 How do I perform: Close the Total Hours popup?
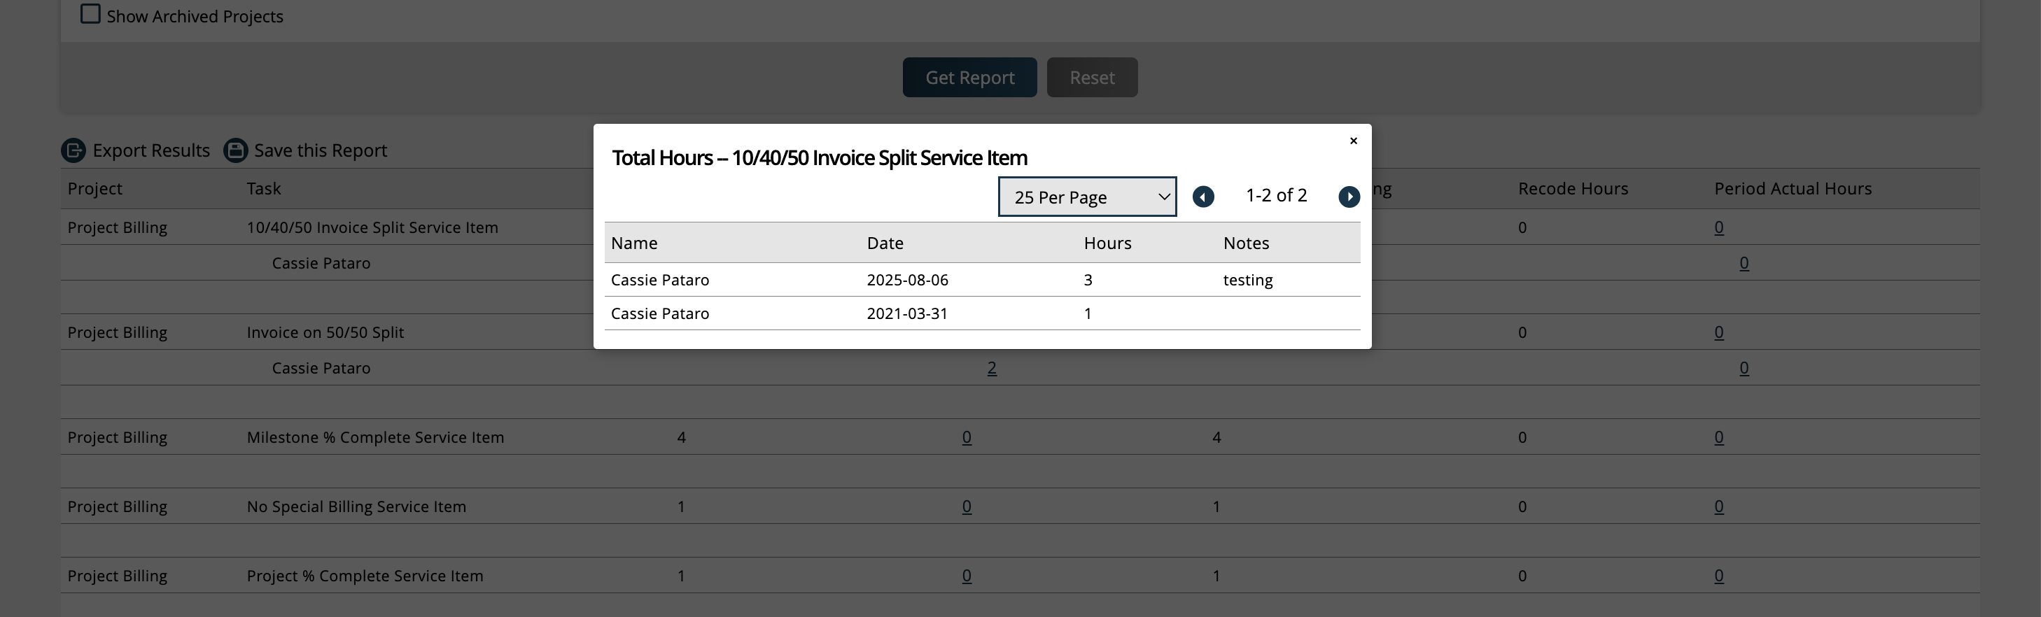pos(1353,141)
